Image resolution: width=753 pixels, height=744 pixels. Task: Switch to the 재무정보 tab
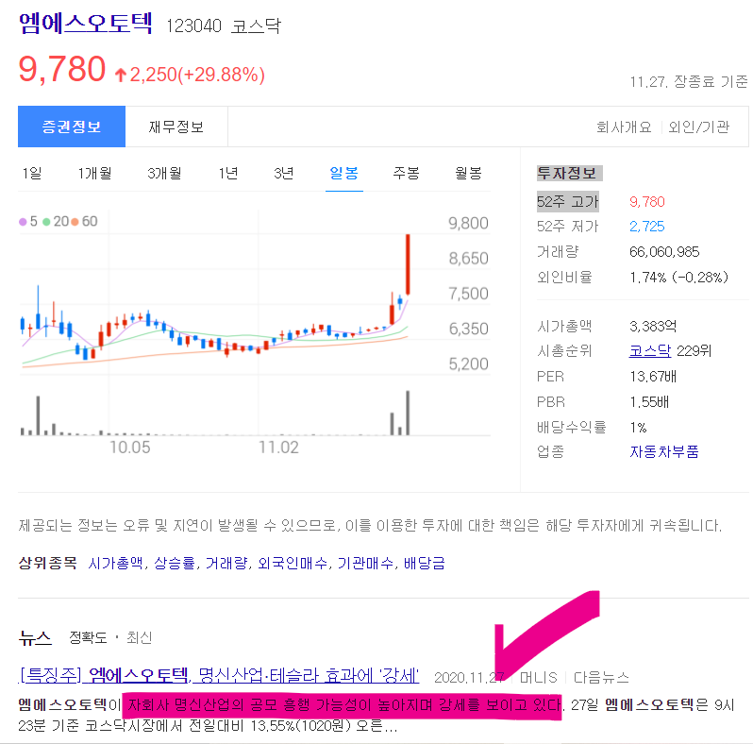(x=176, y=127)
